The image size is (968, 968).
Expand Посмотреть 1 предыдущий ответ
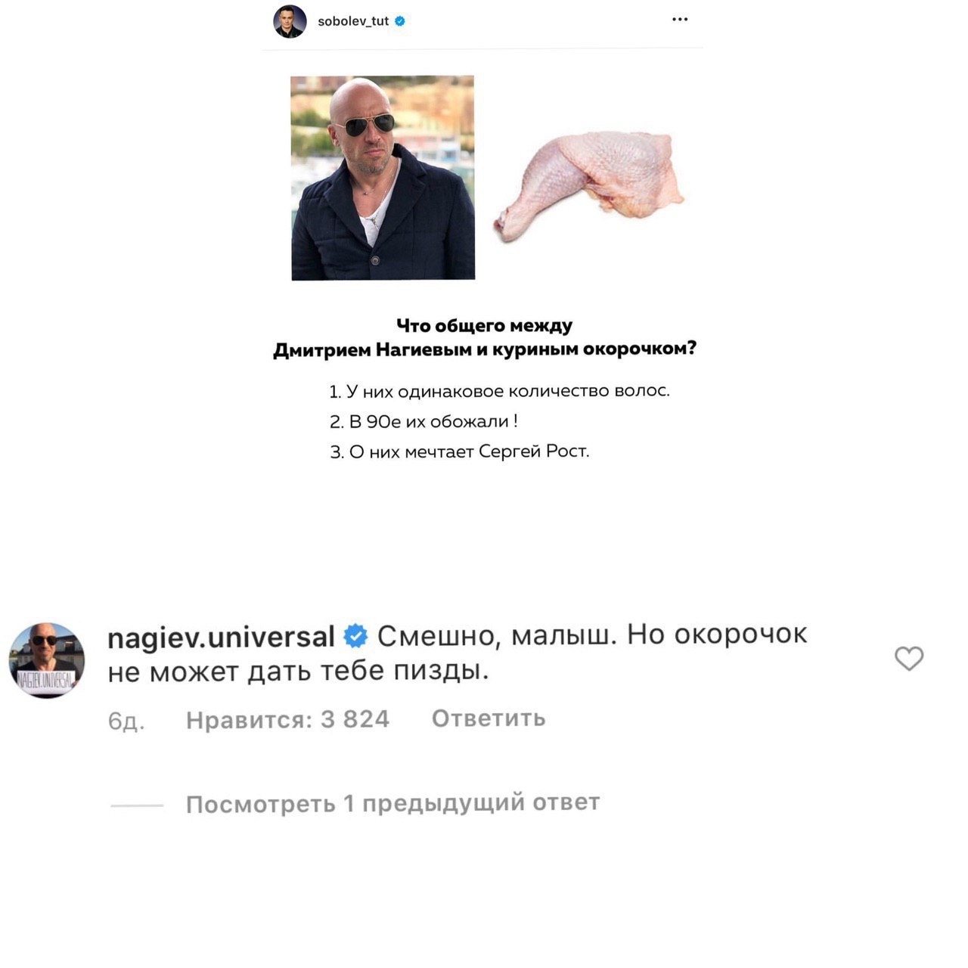click(392, 803)
